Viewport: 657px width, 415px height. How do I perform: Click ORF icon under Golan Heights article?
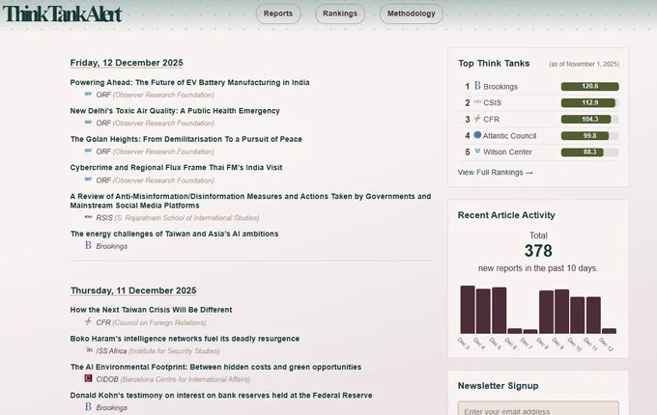[x=88, y=151]
